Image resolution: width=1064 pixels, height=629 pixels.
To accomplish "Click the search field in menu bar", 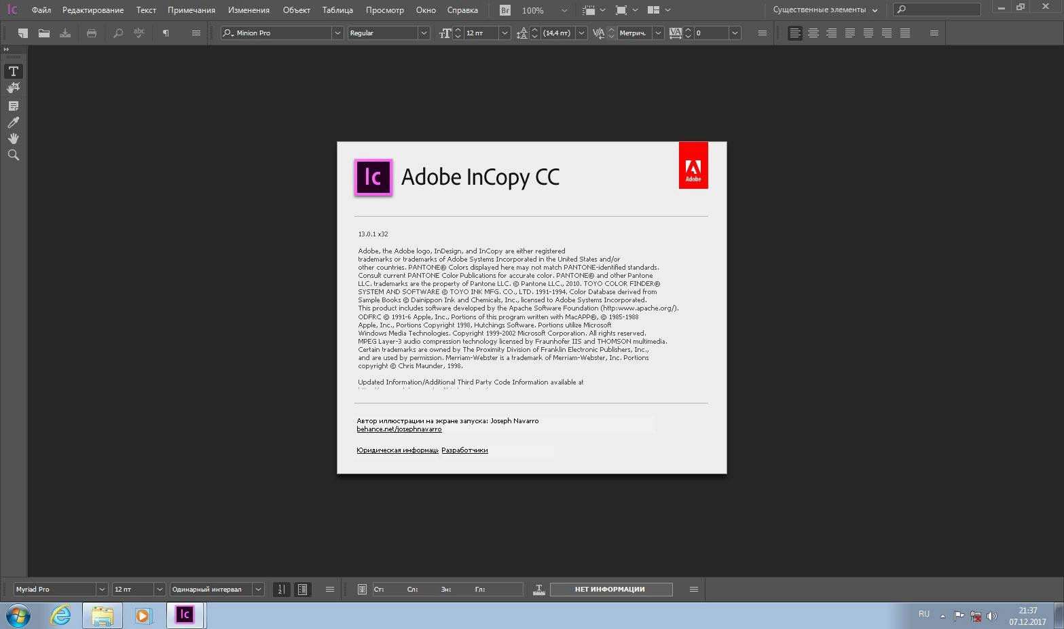I will (937, 10).
